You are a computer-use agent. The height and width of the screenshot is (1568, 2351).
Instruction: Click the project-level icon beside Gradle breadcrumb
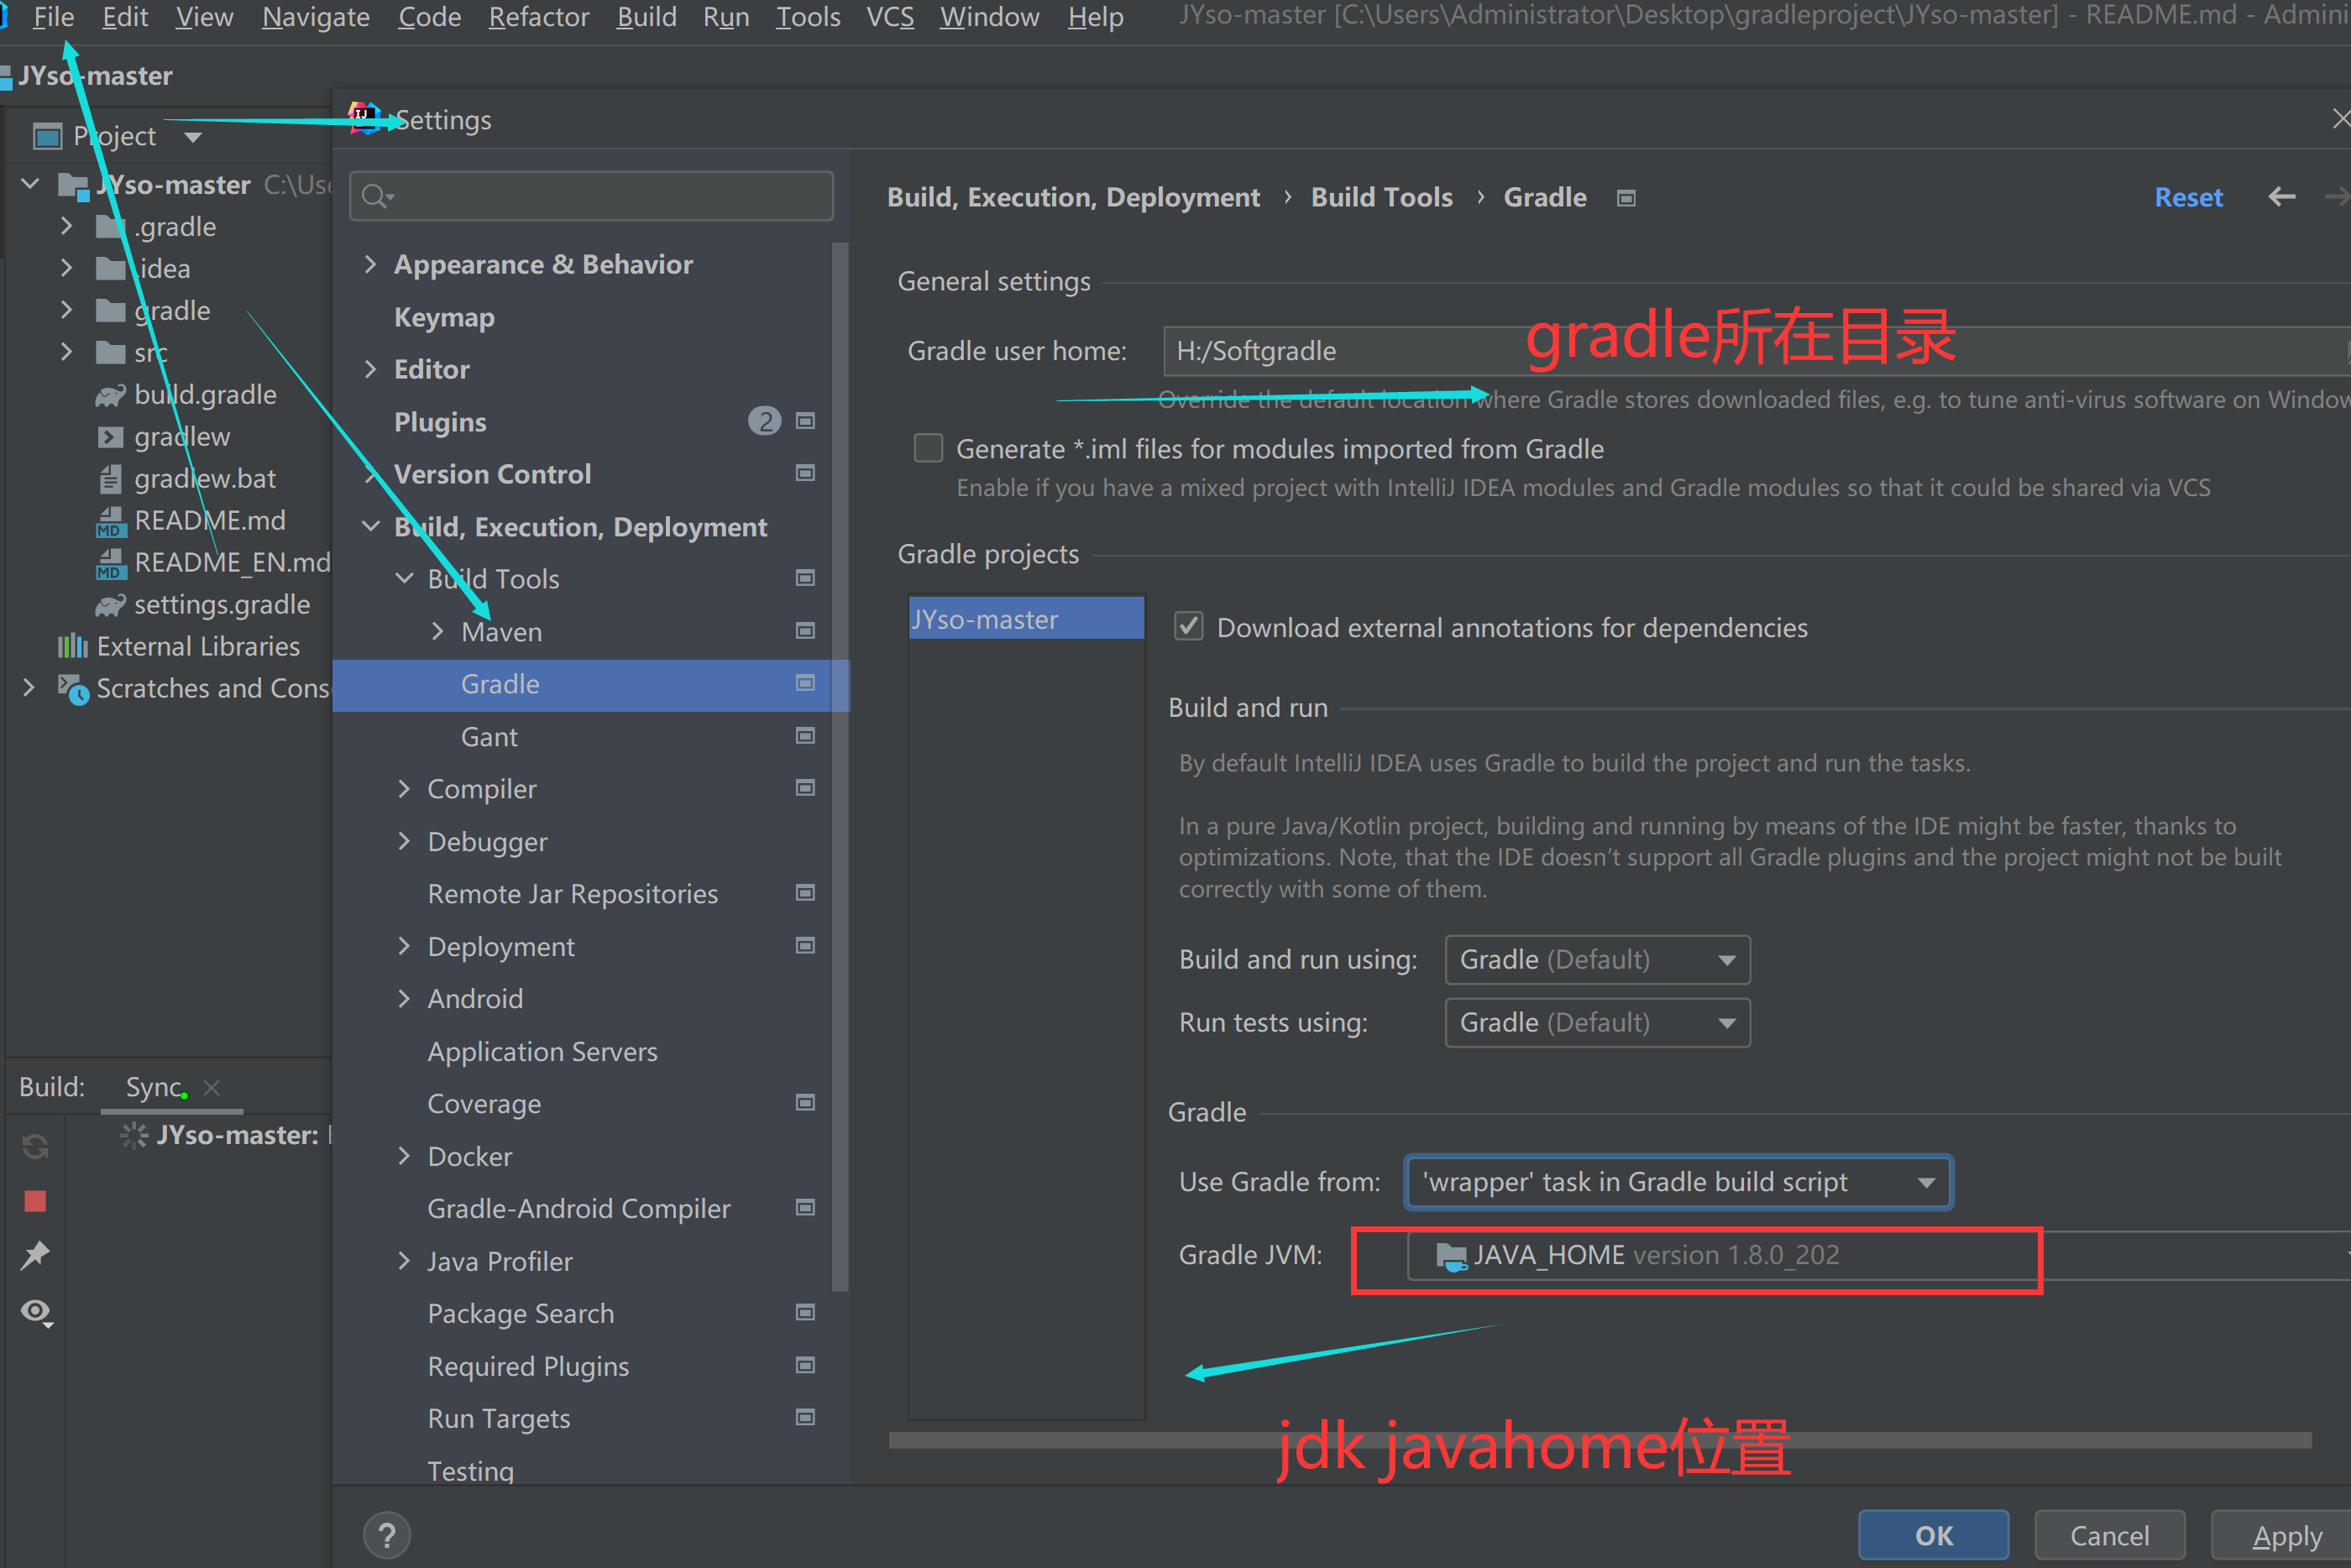click(x=1626, y=198)
